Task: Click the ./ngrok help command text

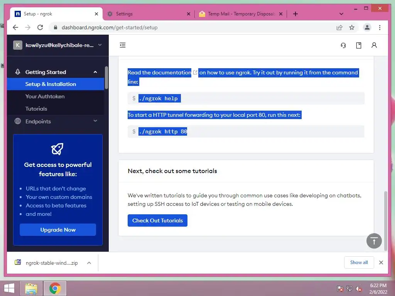Action: click(159, 98)
